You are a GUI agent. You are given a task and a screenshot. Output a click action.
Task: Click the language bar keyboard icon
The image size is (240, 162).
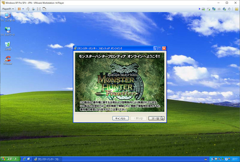(206, 159)
